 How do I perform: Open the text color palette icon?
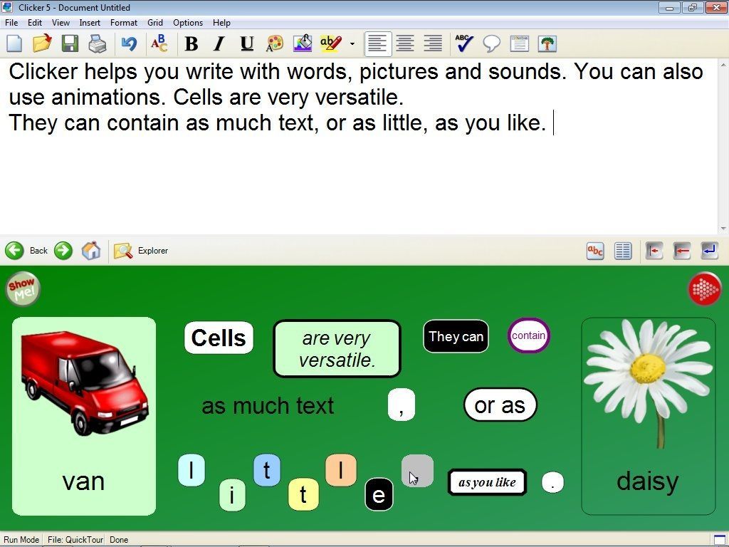(x=274, y=43)
